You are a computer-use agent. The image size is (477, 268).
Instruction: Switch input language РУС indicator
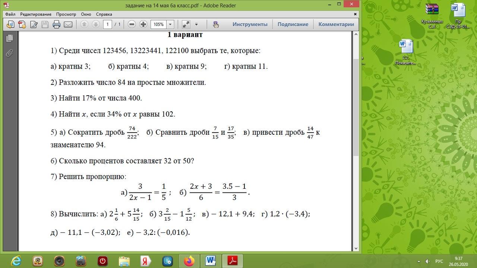pyautogui.click(x=439, y=261)
